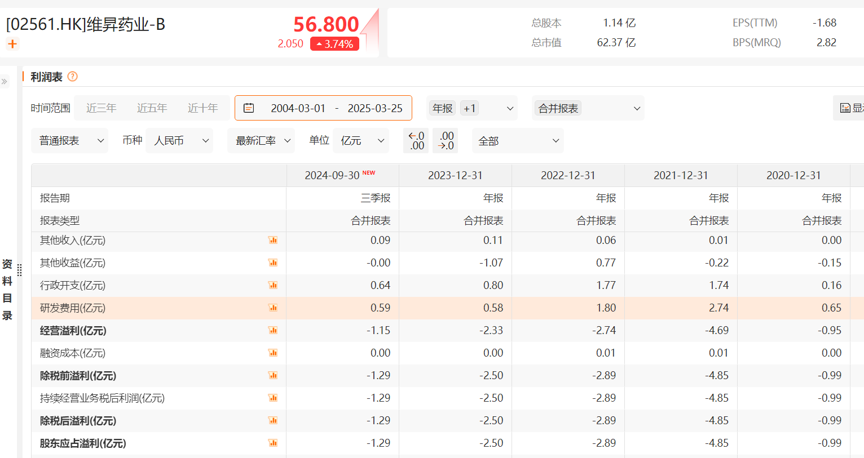Click the 报告期 row label

[55, 198]
